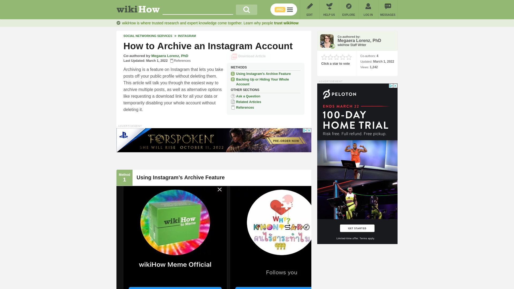Viewport: 514px width, 289px height.
Task: Open the Instagram category breadcrumb
Action: [187, 36]
